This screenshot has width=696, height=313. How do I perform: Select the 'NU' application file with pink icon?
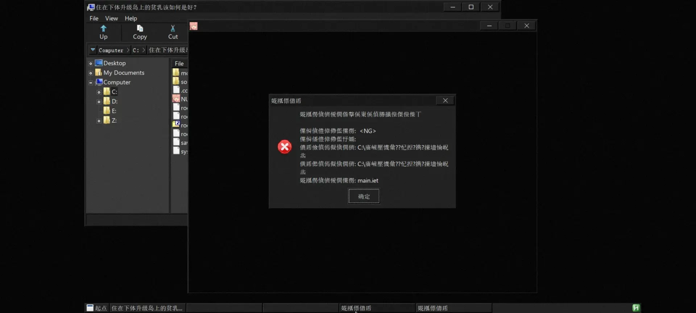(180, 99)
